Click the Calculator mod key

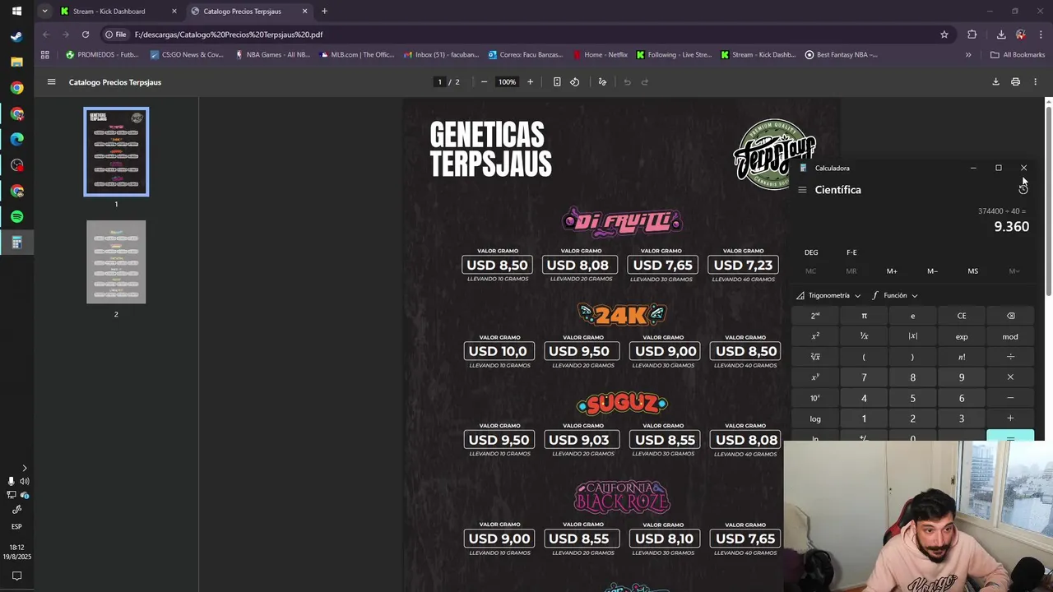(x=1010, y=336)
